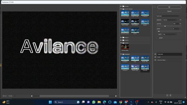This screenshot has width=187, height=105.
Task: Hide the Grain effect layer
Action: click(155, 57)
